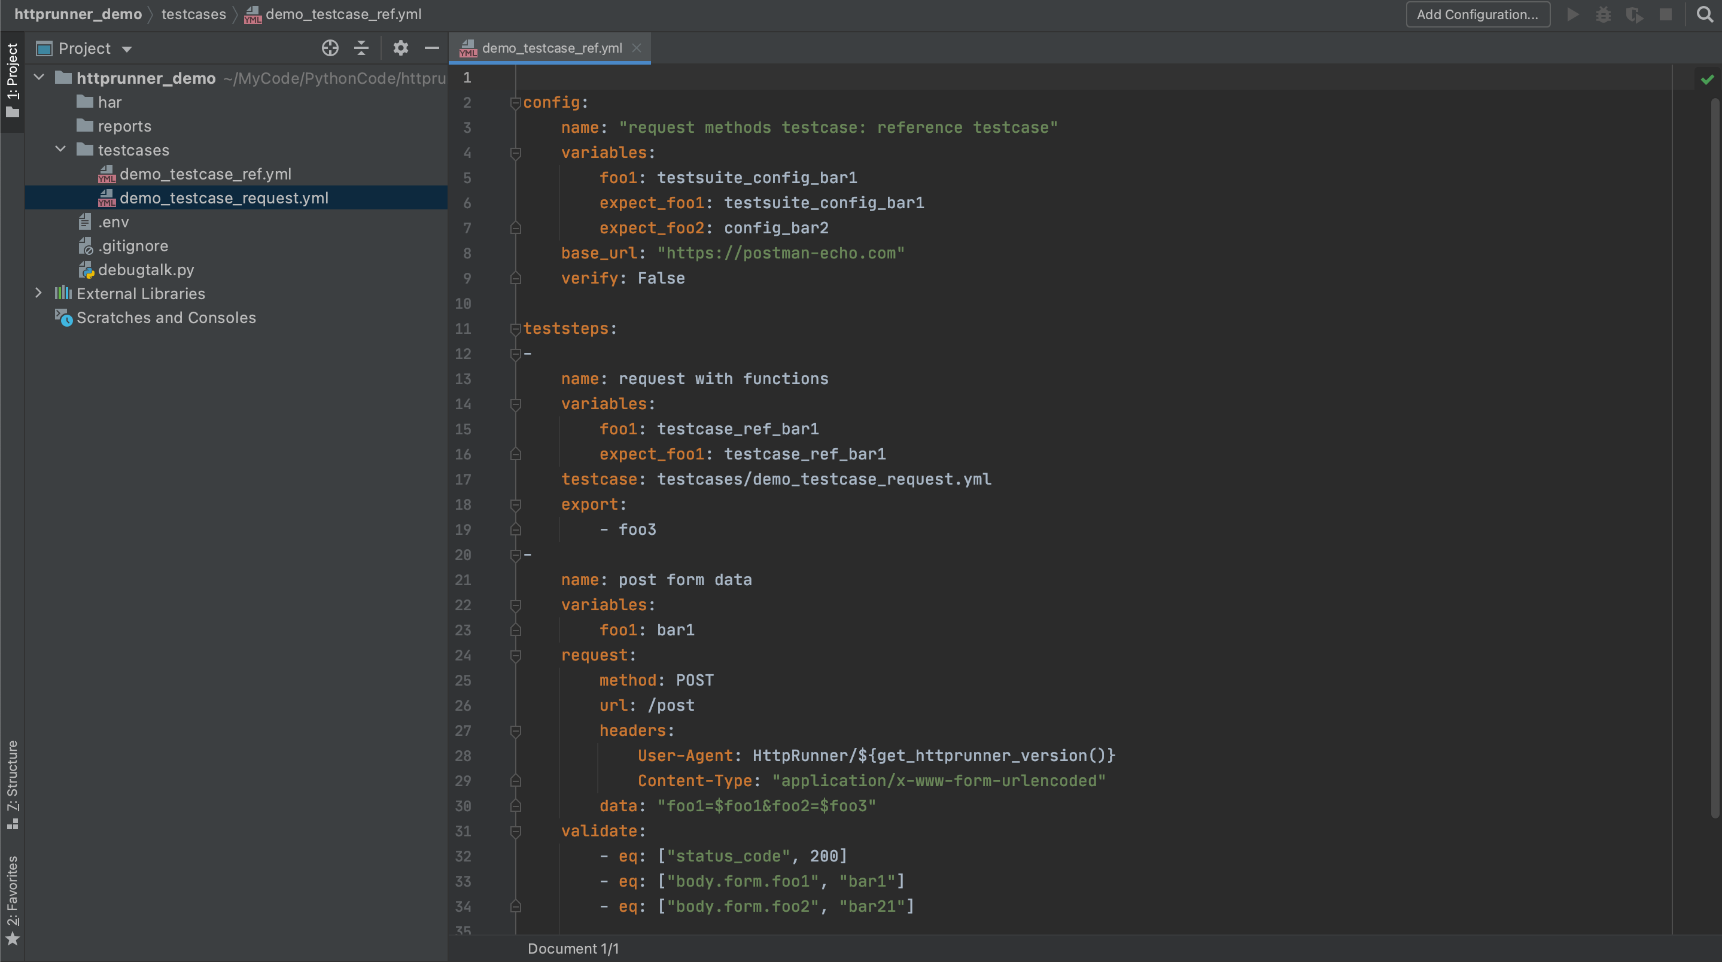This screenshot has width=1722, height=962.
Task: Close the demo_testcase_ref.yml tab
Action: point(637,48)
